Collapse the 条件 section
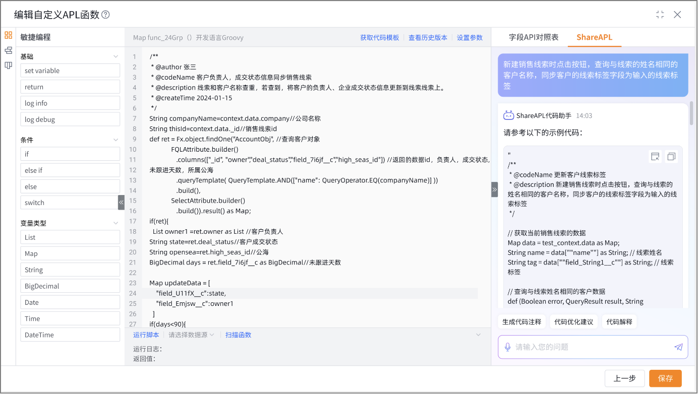 (x=115, y=140)
